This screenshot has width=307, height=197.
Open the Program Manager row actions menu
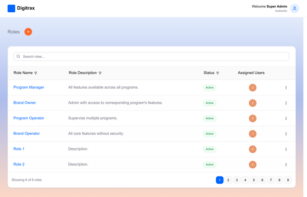[x=286, y=88]
